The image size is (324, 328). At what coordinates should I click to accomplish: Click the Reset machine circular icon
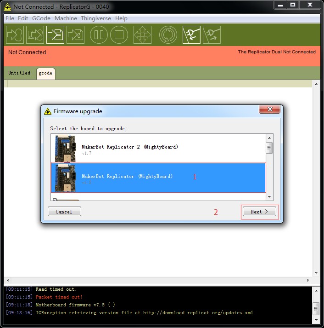(168, 35)
